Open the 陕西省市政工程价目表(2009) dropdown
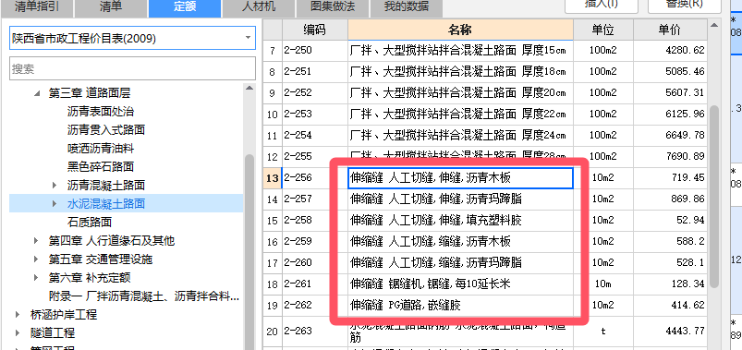Viewport: 742px width, 350px height. 132,38
